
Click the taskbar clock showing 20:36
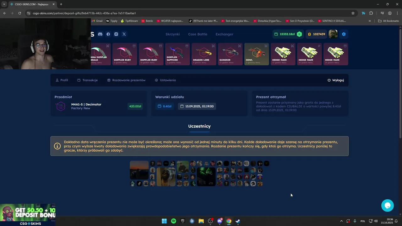(x=387, y=221)
